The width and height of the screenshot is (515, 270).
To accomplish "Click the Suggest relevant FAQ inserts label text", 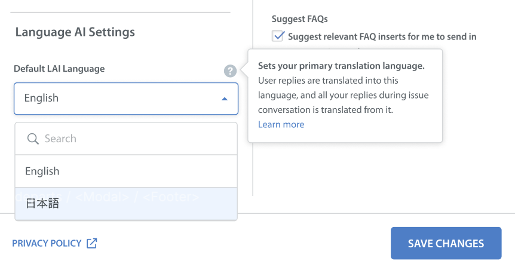I will pos(382,36).
